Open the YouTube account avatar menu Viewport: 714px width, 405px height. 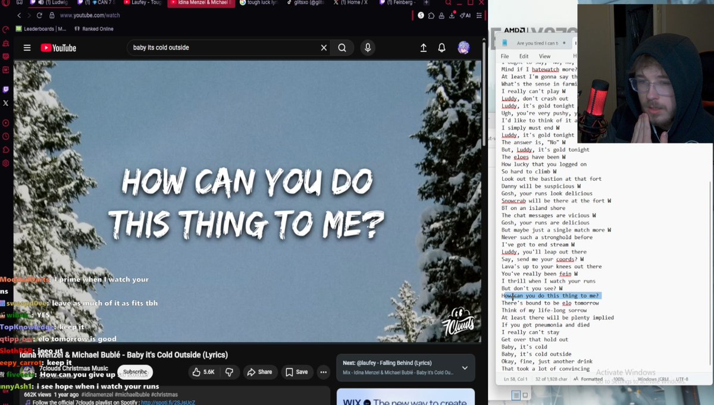click(x=464, y=48)
